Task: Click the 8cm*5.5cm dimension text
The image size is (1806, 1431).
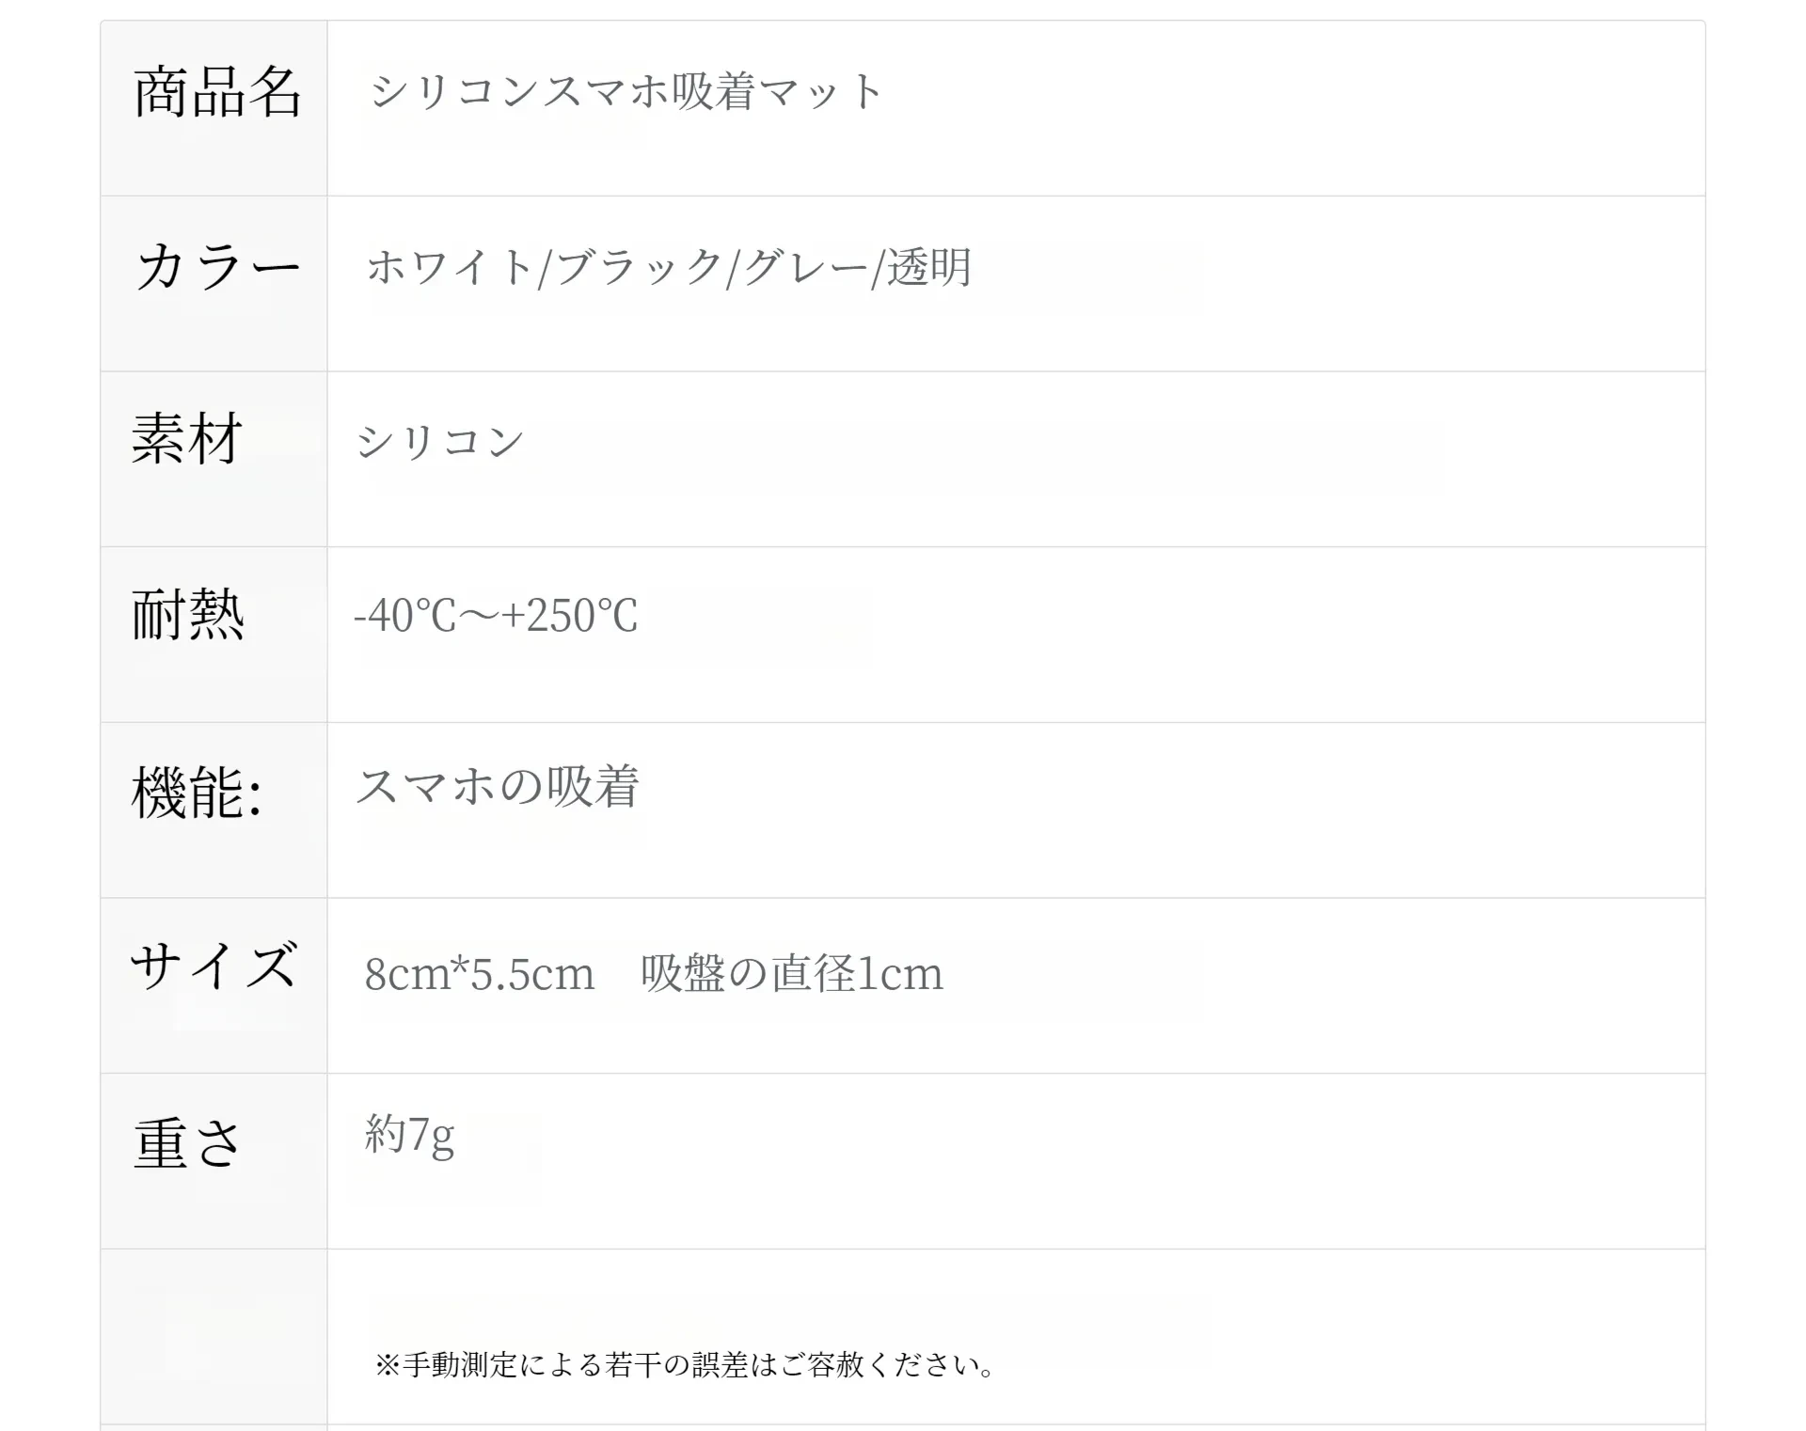Action: point(480,973)
